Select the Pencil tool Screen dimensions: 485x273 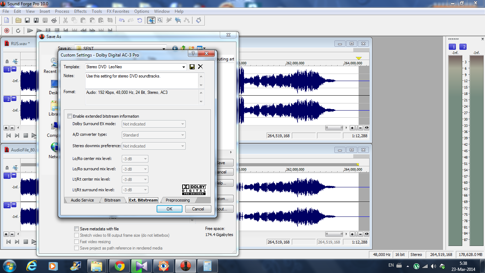[x=169, y=20]
